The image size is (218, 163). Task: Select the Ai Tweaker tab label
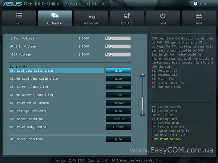[x=55, y=23]
